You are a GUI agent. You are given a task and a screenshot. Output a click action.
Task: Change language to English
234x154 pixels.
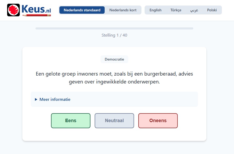(155, 10)
